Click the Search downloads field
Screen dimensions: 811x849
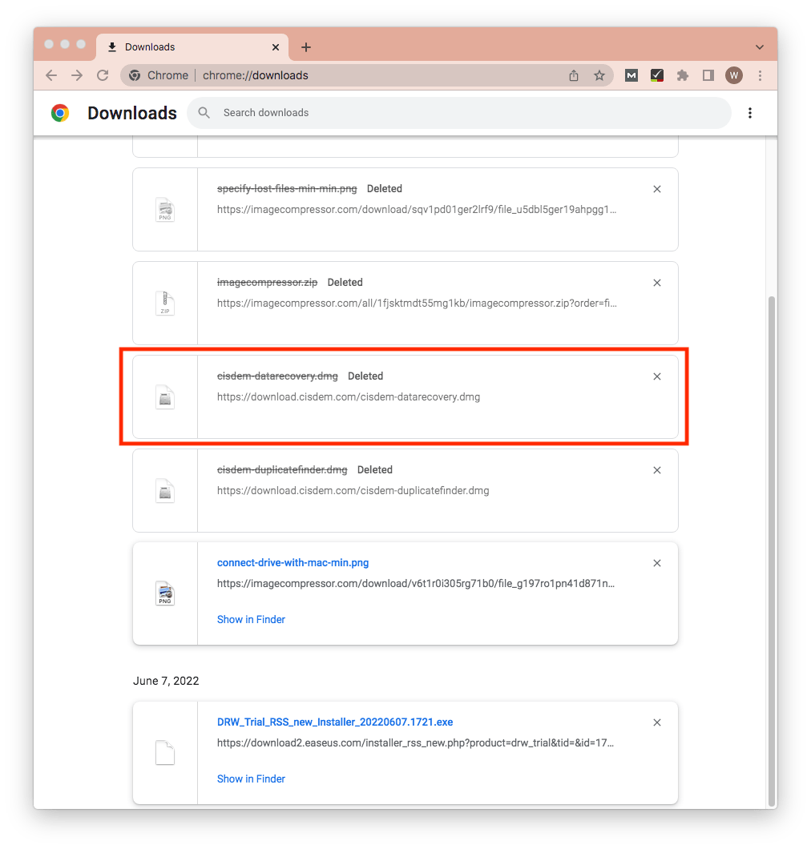tap(465, 113)
